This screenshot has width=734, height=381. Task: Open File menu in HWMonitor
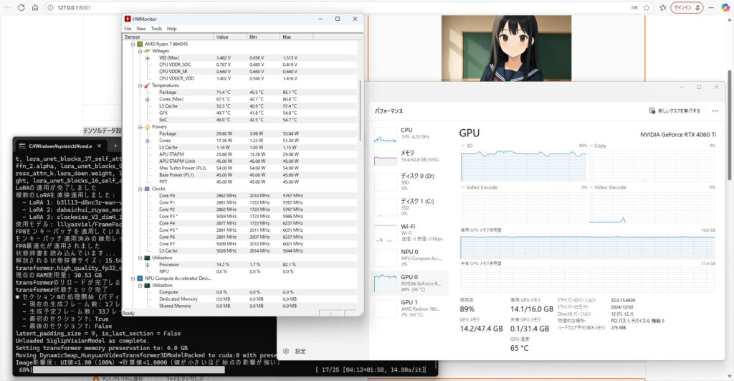(x=128, y=29)
